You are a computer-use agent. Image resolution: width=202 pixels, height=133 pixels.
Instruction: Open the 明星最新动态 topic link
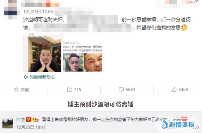tap(42, 77)
